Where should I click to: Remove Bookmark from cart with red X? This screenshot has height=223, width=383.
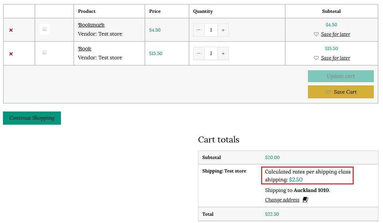pyautogui.click(x=11, y=30)
